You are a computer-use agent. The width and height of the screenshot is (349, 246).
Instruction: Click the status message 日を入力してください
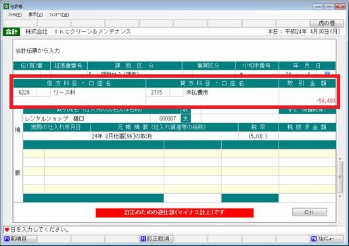pos(40,230)
